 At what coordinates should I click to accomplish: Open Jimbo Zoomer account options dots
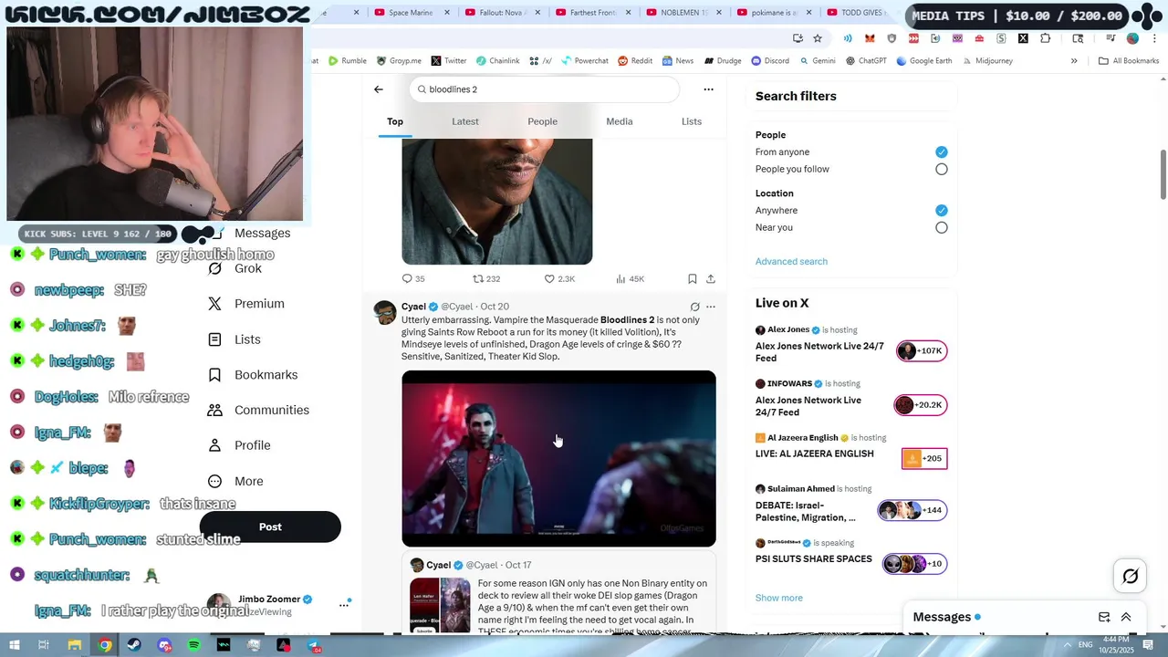(x=344, y=604)
